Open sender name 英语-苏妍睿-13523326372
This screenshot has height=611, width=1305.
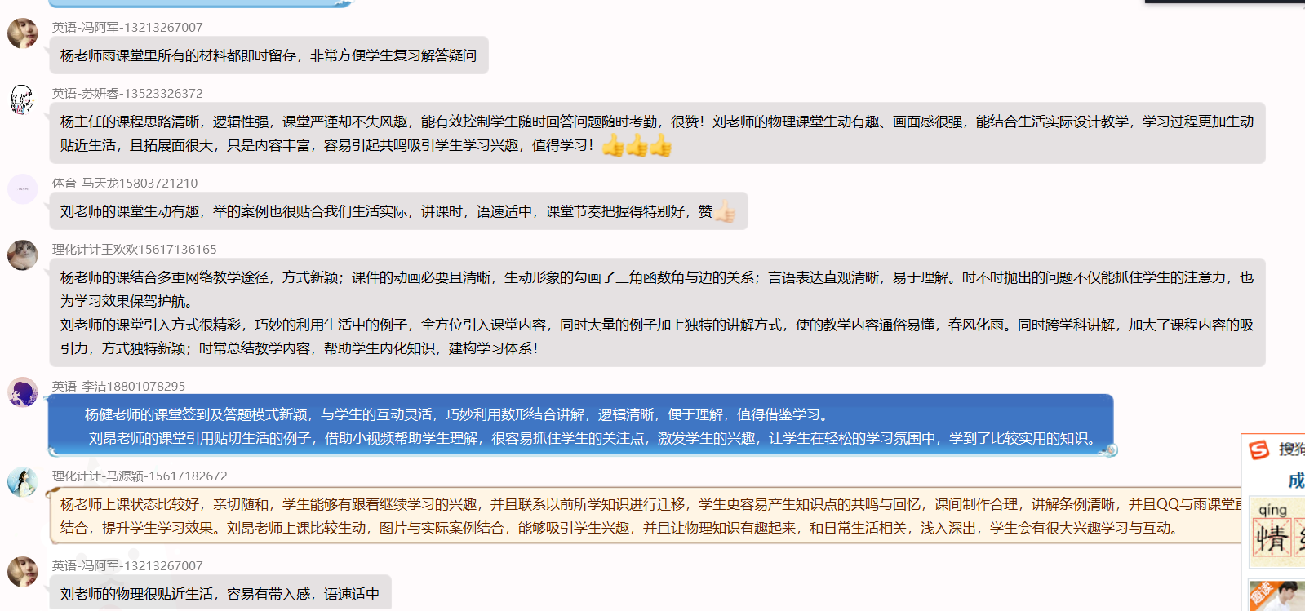(127, 93)
